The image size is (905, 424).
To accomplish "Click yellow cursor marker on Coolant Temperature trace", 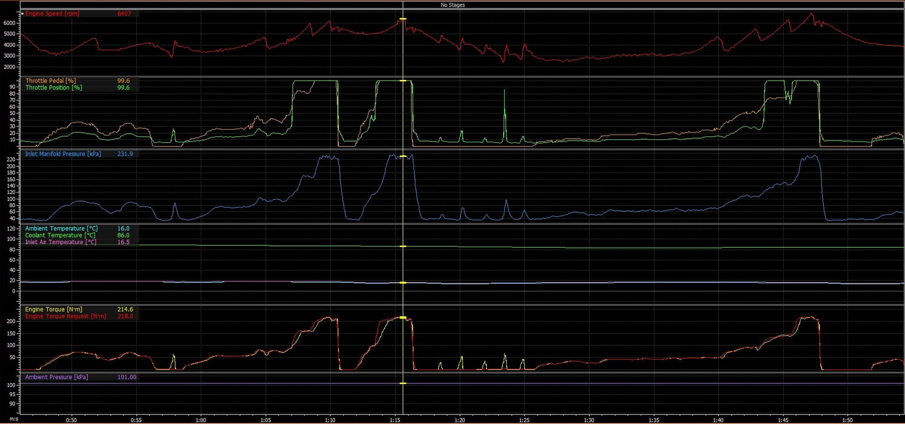I will pyautogui.click(x=403, y=246).
